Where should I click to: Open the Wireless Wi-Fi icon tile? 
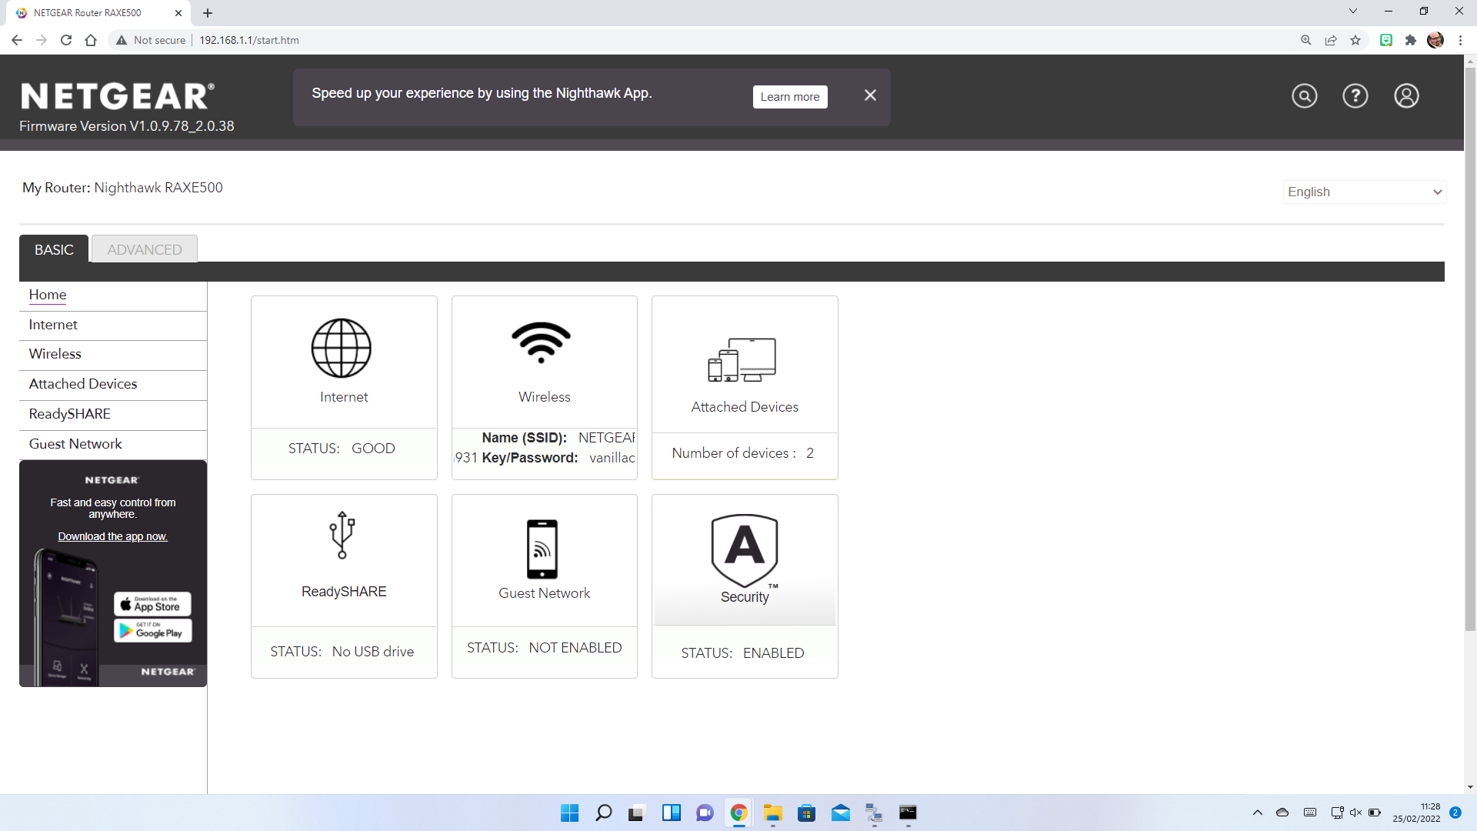[542, 343]
